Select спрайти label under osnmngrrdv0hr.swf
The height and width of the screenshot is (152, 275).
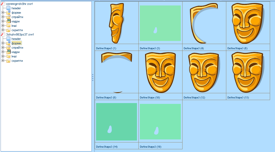pyautogui.click(x=17, y=17)
